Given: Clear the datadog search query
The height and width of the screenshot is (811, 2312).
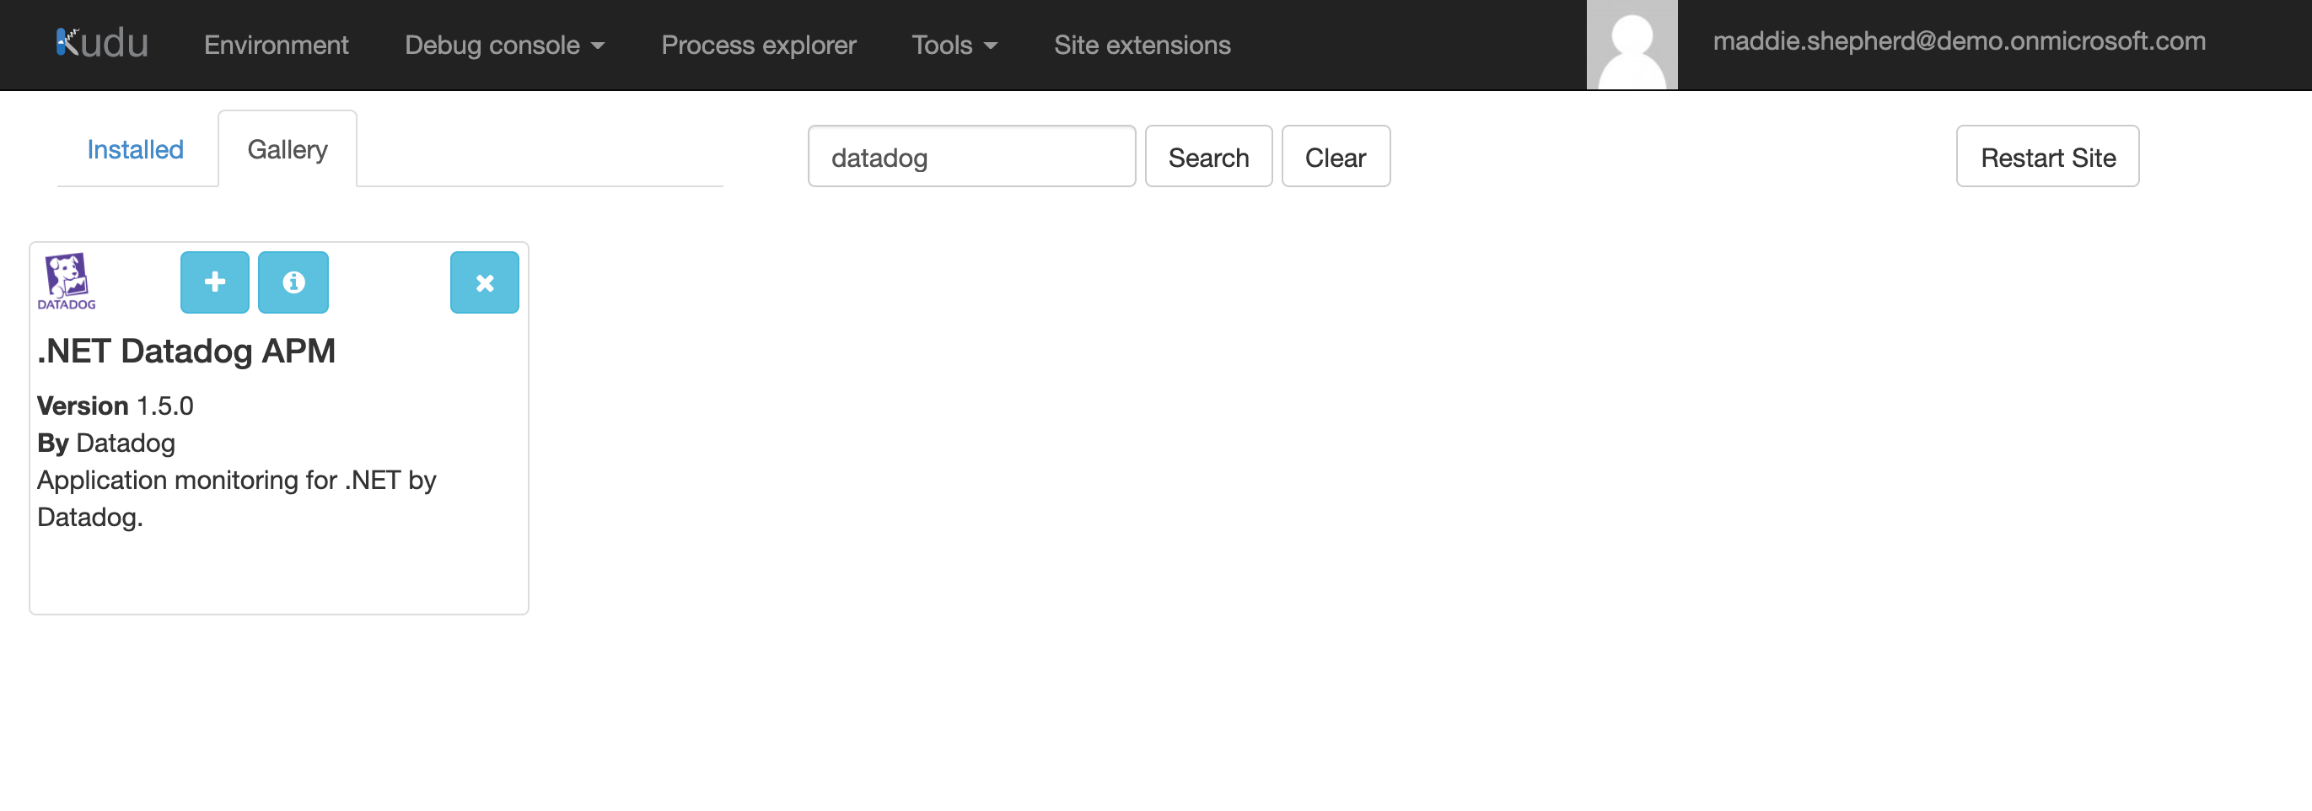Looking at the screenshot, I should coord(1336,156).
